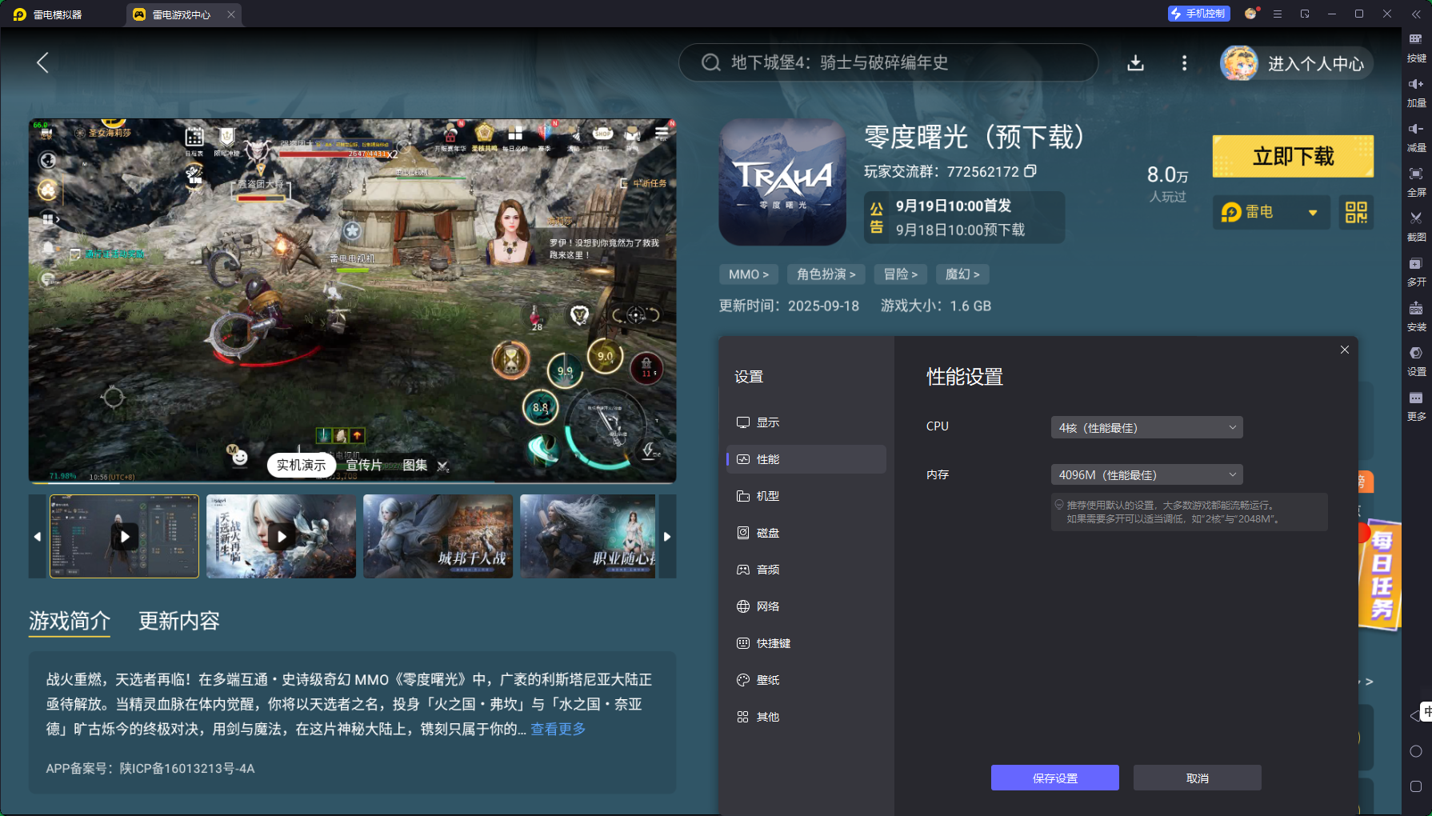
Task: Click the back arrow icon
Action: point(43,63)
